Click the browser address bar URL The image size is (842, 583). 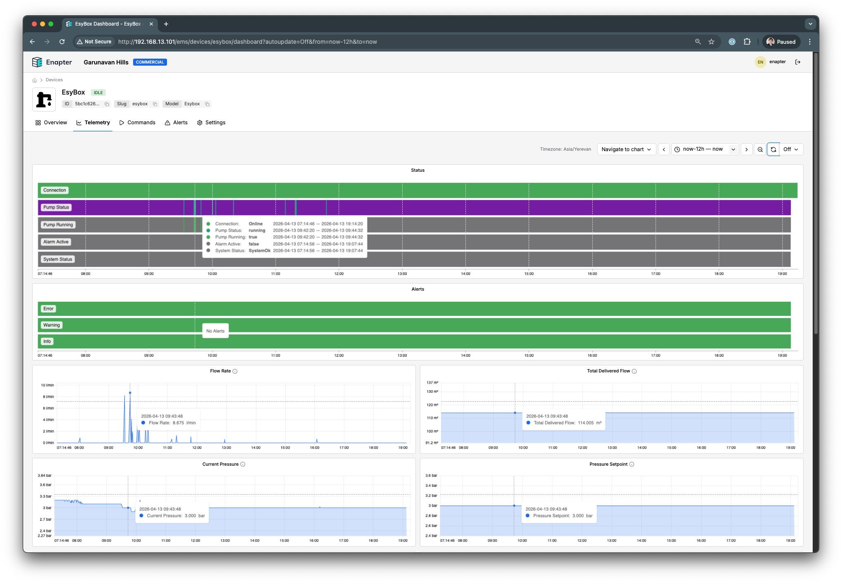pyautogui.click(x=247, y=42)
